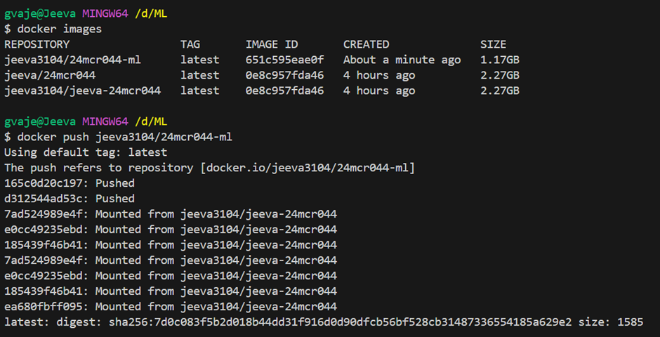Click "Pushed" status beside 165c0d20c197
660x337 pixels.
[115, 183]
